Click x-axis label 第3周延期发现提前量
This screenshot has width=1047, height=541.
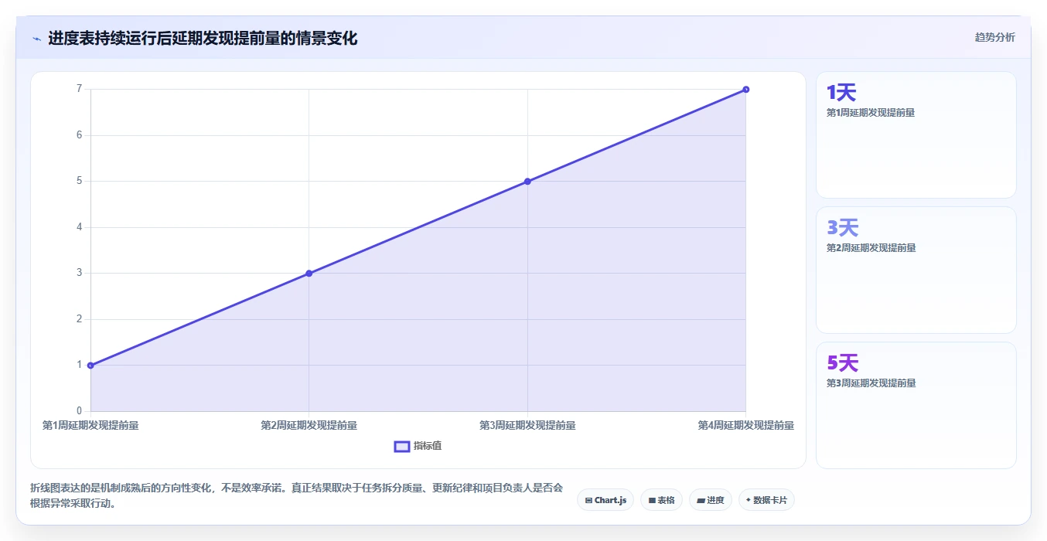527,425
